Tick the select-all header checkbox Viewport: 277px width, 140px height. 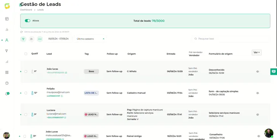(26, 54)
